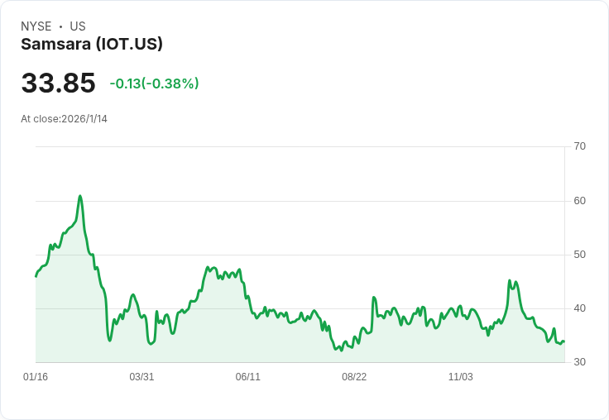
Task: Click the Samsara (IOT.US) stock title
Action: pos(91,45)
